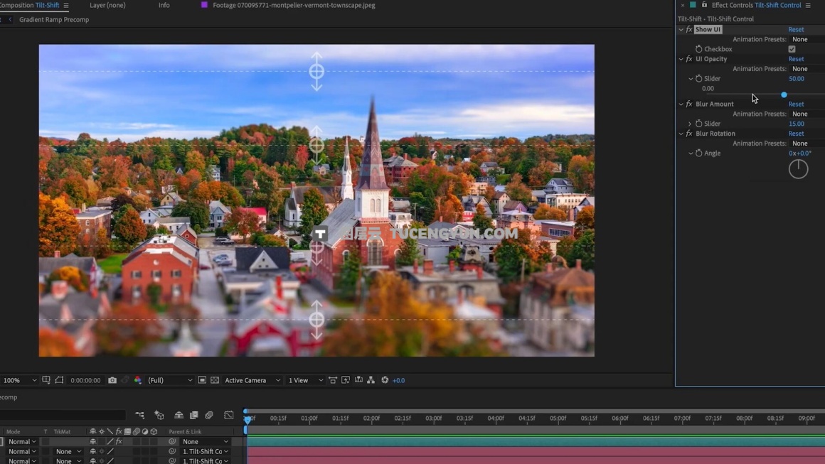Open the first layer's Parent None dropdown
Screen dimensions: 825x464
coord(206,441)
